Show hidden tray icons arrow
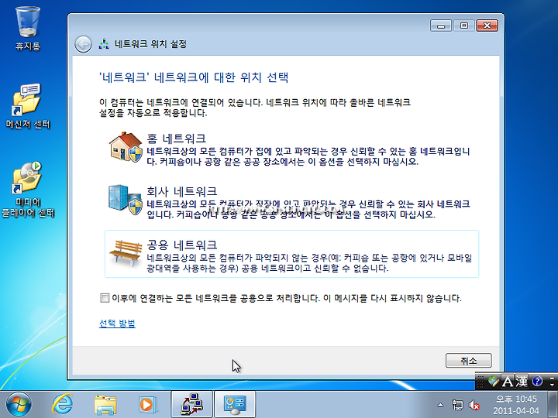This screenshot has width=558, height=418. (x=440, y=405)
